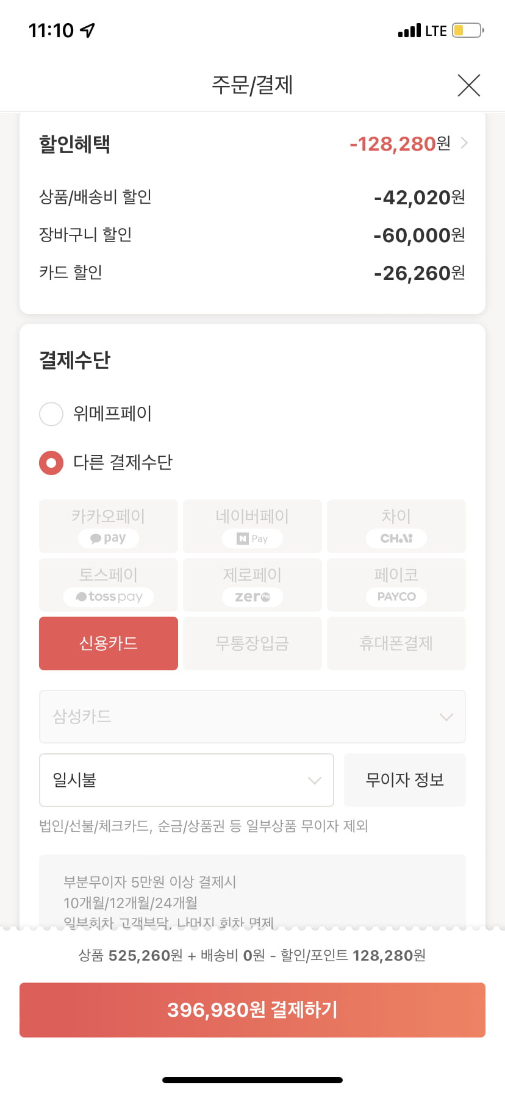Tap the 396,980원 결제하기 button
Viewport: 505px width, 1093px height.
coord(253,1010)
